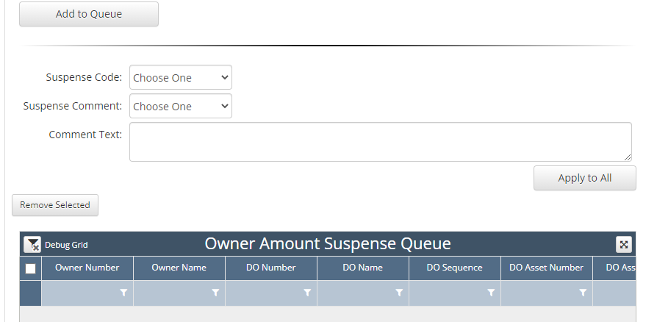Open the DO Name column filter icon
657x322 pixels.
point(399,293)
